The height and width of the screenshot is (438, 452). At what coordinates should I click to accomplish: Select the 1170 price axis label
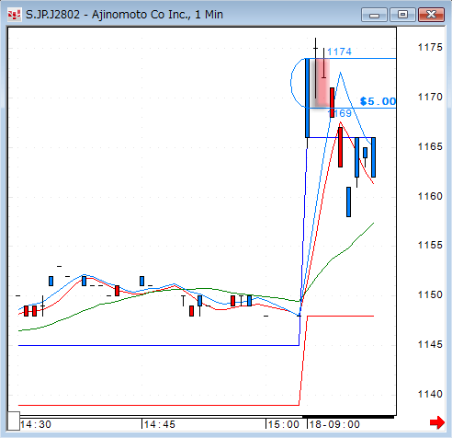coord(430,97)
